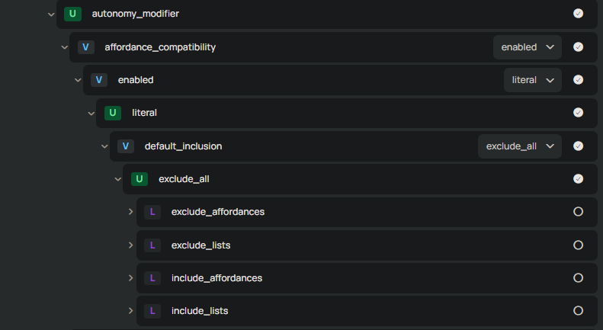603x330 pixels.
Task: Expand the include_affordances list node
Action: tap(131, 278)
